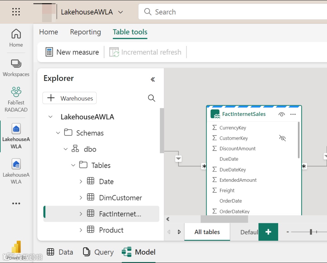Collapse the Tables folder node
Screen dimensions: 327x263
pyautogui.click(x=73, y=165)
